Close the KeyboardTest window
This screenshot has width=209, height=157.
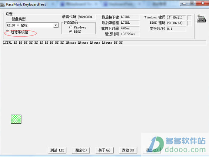[202, 3]
